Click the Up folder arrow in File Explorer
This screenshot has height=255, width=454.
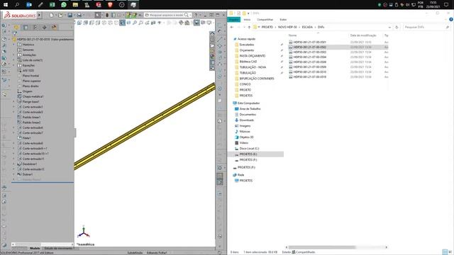[249, 27]
